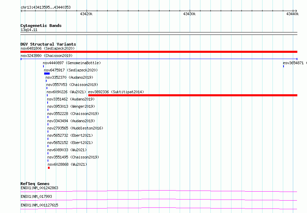The width and height of the screenshot is (307, 213).
Task: Click the nsv6481806 (Sedlazeck2020) label
Action: 48,48
